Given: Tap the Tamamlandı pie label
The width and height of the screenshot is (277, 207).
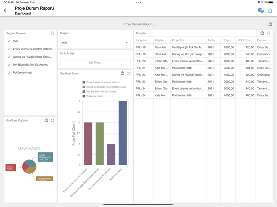Looking at the screenshot, I should [x=44, y=178].
